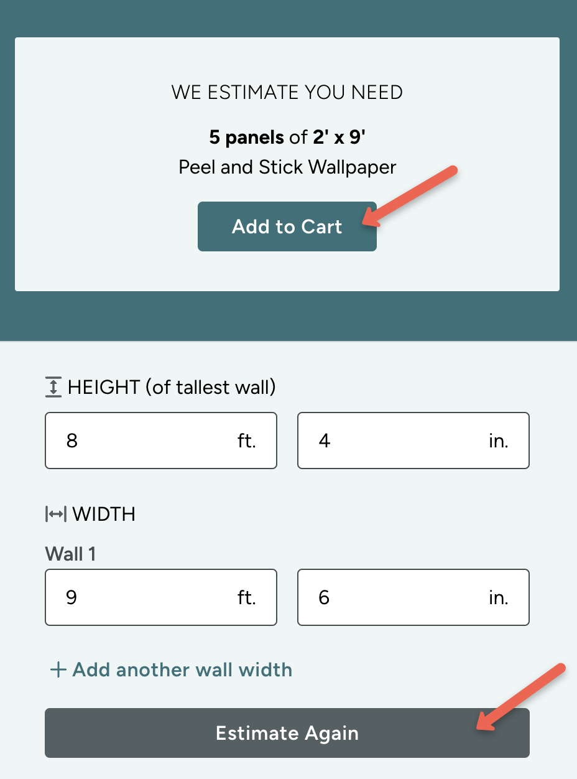Screen dimensions: 577x779
Task: Click the 'ft.' unit label in the height field
Action: pos(247,441)
